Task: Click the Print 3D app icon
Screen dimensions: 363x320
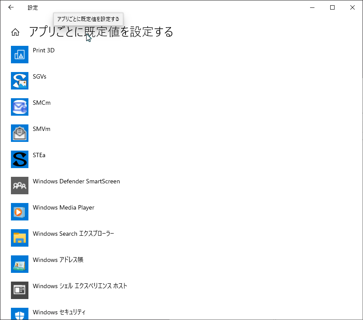Action: tap(20, 55)
